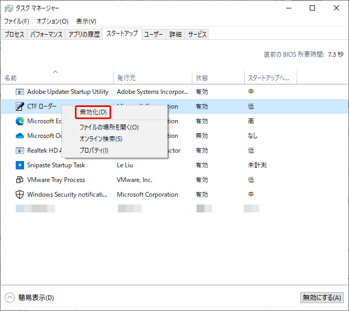Collapse to 簡易表示 with the circle arrow
Screen dimensions: 349x311
point(9,298)
